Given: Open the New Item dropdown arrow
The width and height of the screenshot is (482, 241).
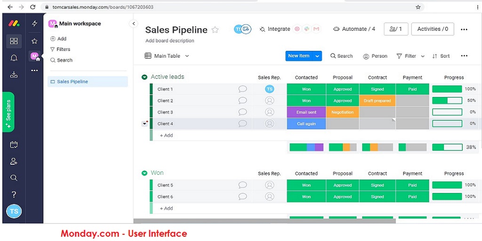Looking at the screenshot, I should [317, 56].
